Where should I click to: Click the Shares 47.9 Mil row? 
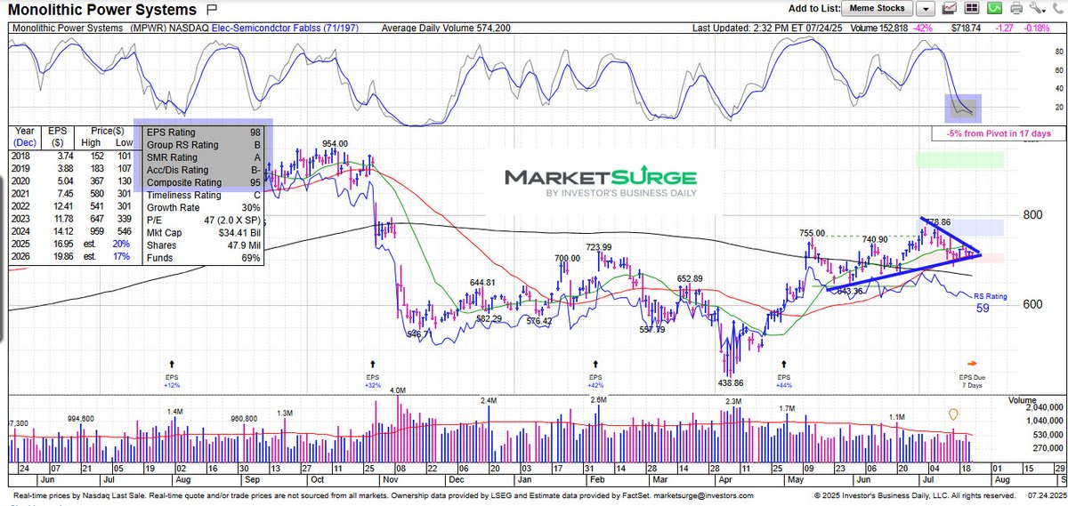click(202, 245)
